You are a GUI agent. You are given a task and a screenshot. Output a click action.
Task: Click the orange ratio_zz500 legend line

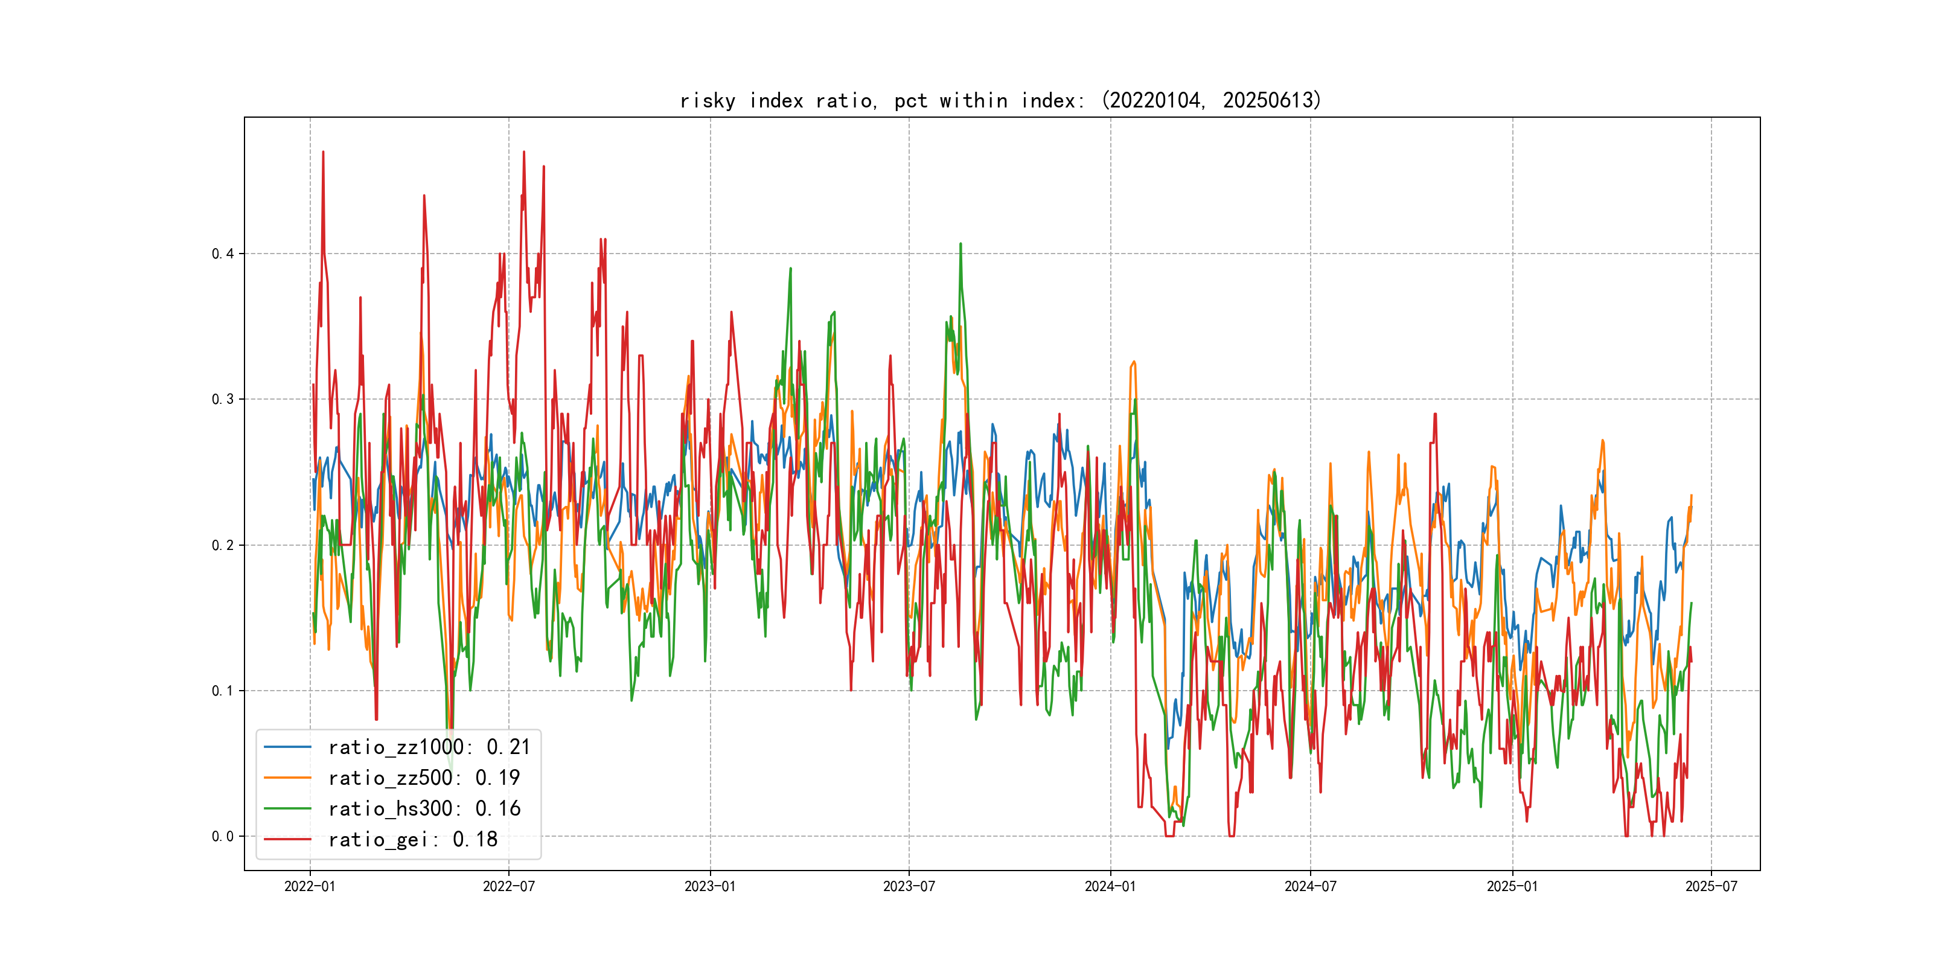pyautogui.click(x=287, y=778)
